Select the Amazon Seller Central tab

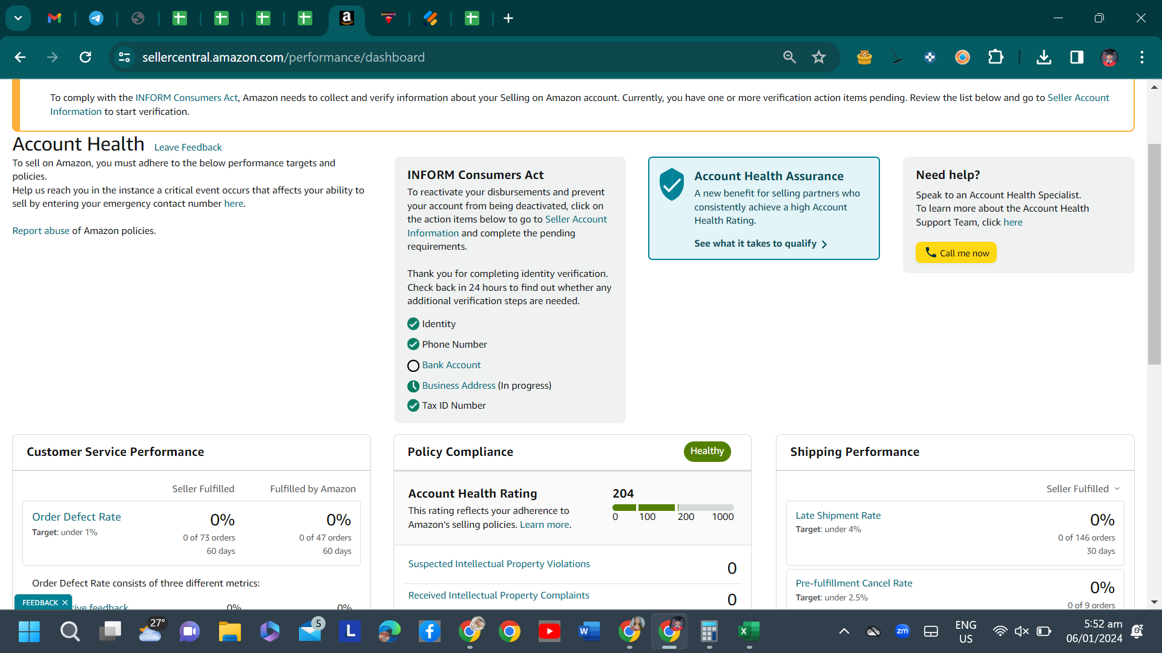point(347,18)
